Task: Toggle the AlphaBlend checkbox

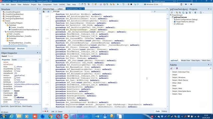Action: 15,71
